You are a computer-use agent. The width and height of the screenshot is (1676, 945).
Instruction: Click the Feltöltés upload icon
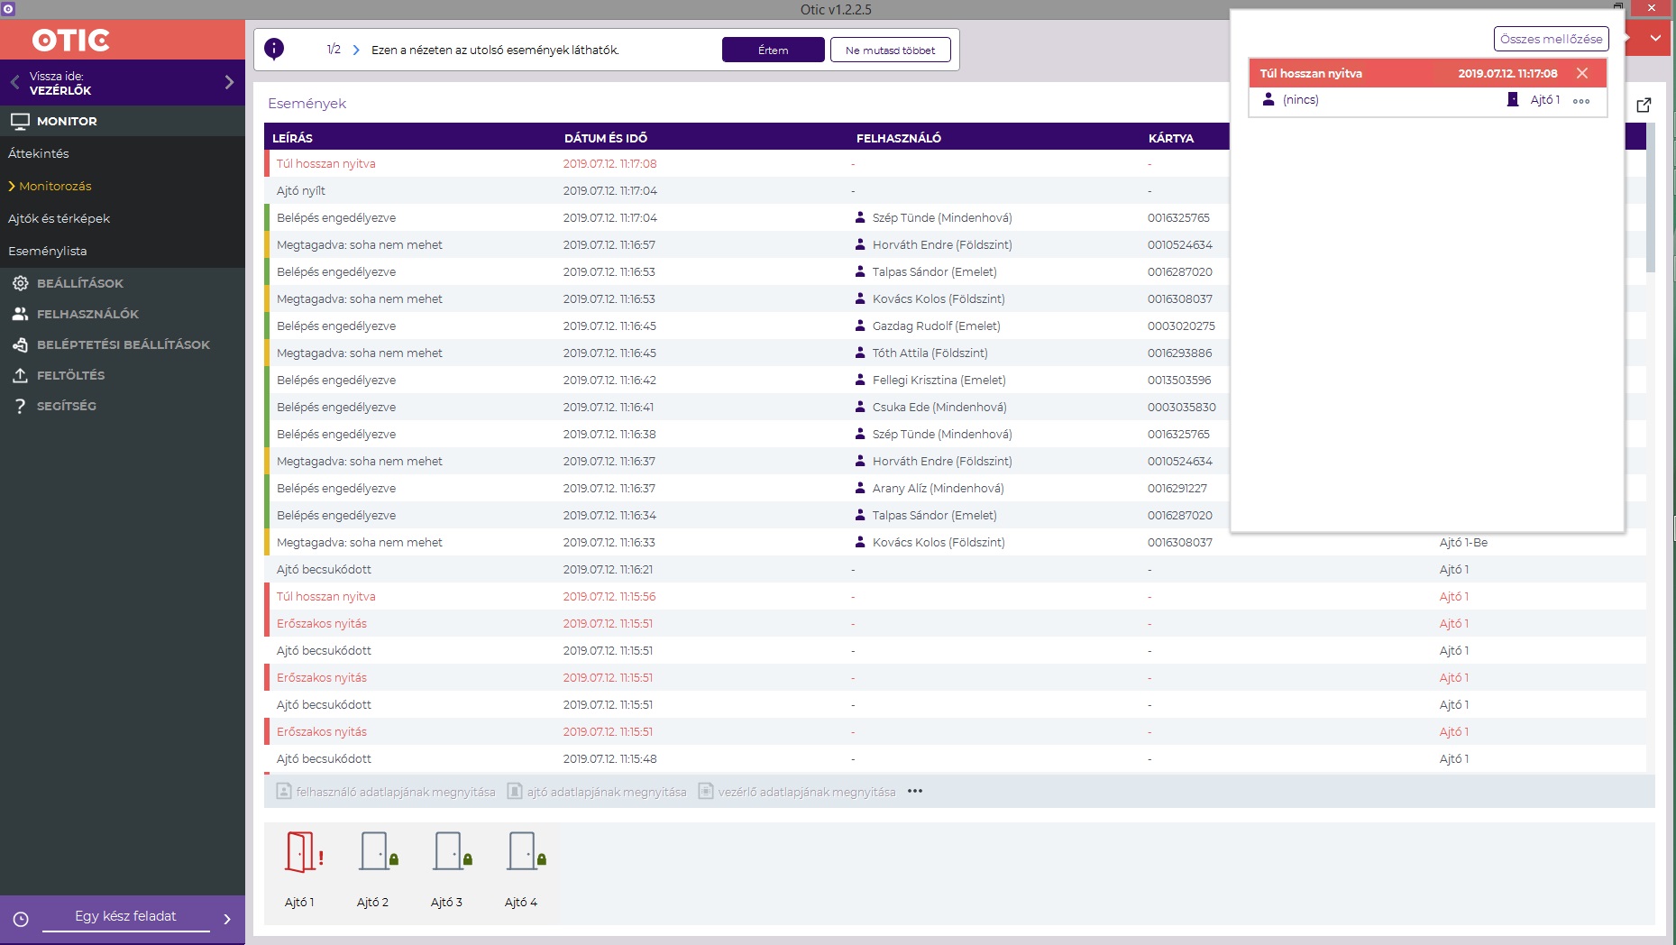point(20,375)
